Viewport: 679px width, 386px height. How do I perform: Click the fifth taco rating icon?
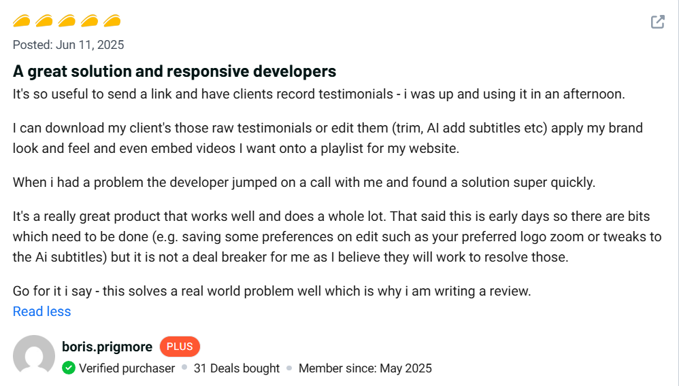[x=112, y=21]
